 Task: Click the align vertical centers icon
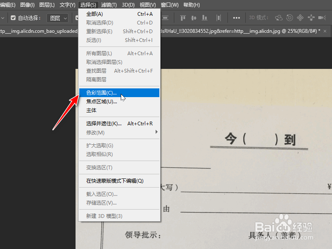(194, 18)
